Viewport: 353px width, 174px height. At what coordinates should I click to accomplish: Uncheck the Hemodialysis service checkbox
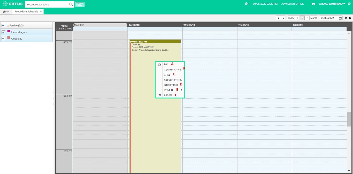3,32
